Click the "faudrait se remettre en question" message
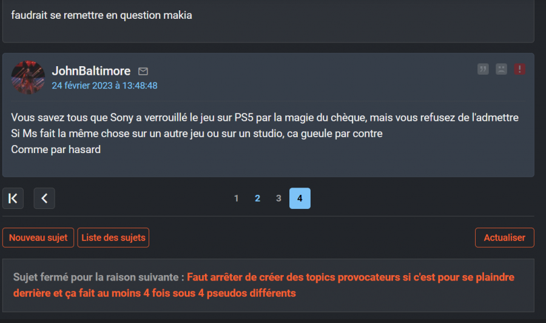 101,15
